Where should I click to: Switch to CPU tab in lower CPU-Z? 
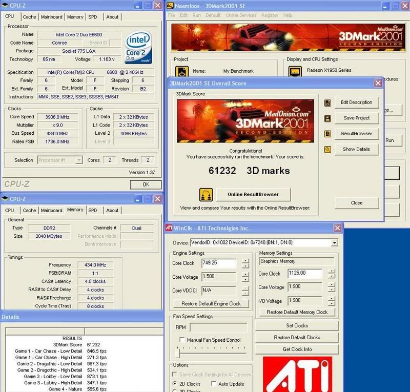9,210
